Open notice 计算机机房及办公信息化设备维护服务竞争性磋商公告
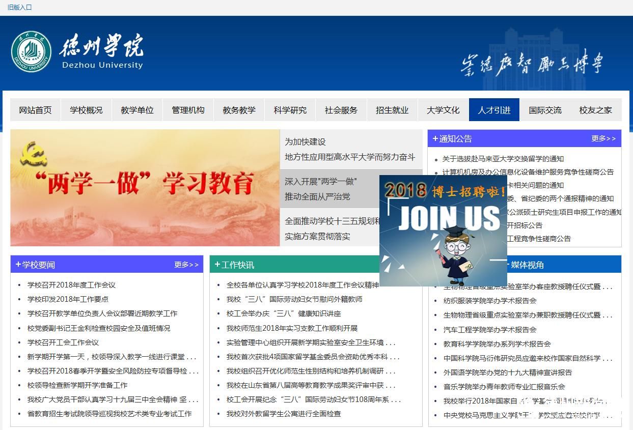This screenshot has width=633, height=430. pos(528,172)
